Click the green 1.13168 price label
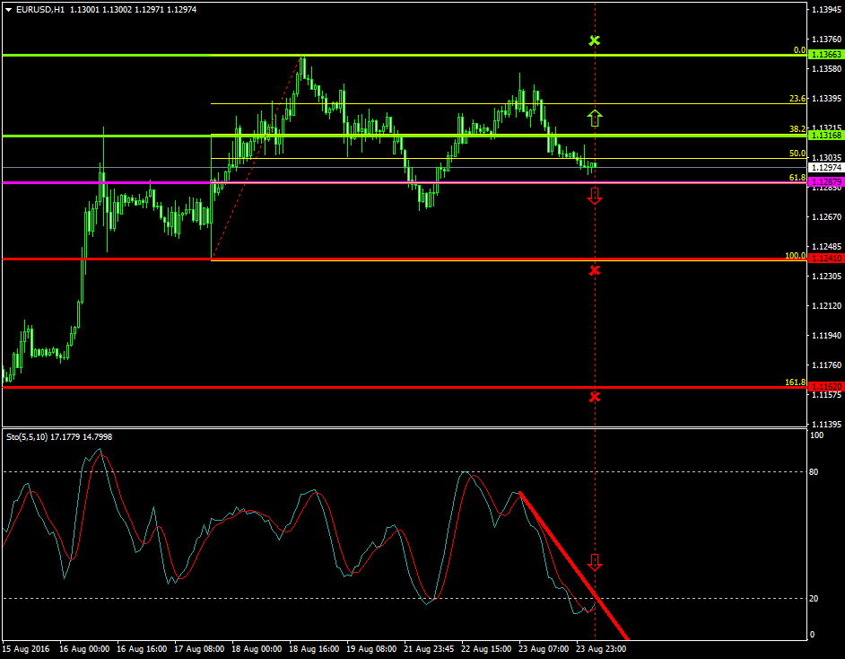This screenshot has height=659, width=845. coord(825,136)
